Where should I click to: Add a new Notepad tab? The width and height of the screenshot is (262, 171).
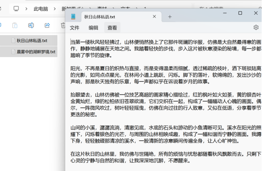[170, 17]
